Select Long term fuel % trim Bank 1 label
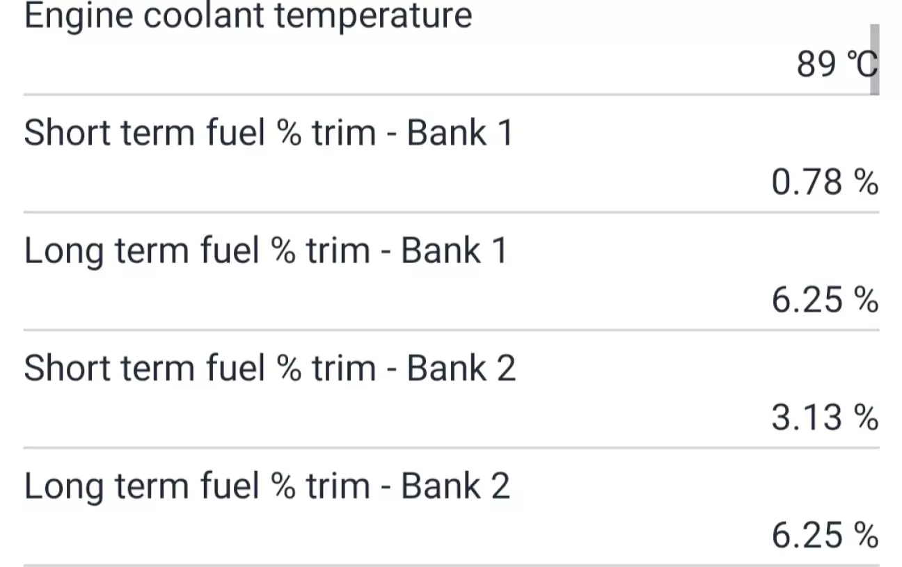Image resolution: width=902 pixels, height=567 pixels. click(265, 250)
